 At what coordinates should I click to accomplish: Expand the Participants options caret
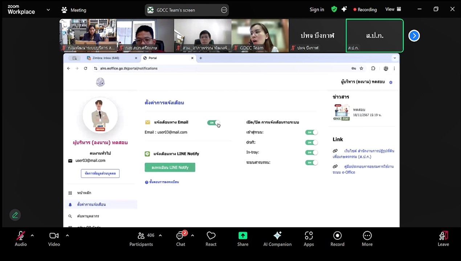[x=160, y=236]
